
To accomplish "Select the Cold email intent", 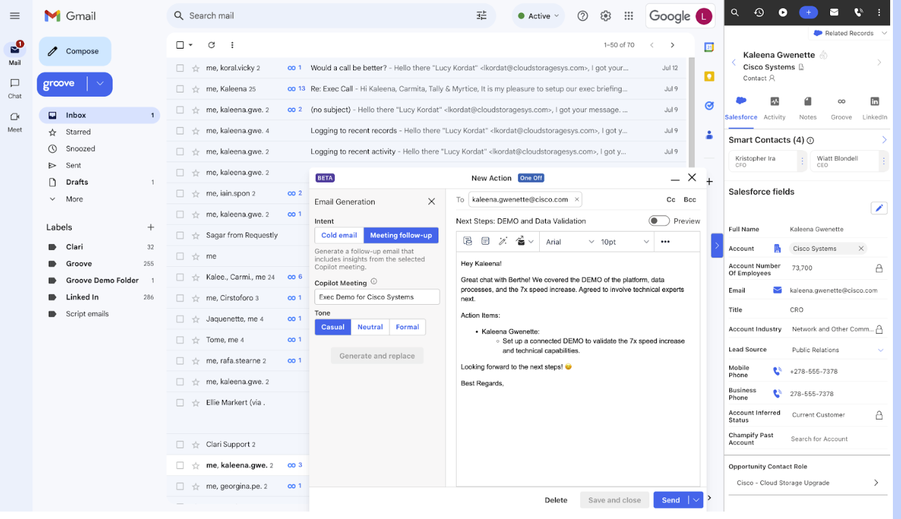I will pyautogui.click(x=339, y=235).
